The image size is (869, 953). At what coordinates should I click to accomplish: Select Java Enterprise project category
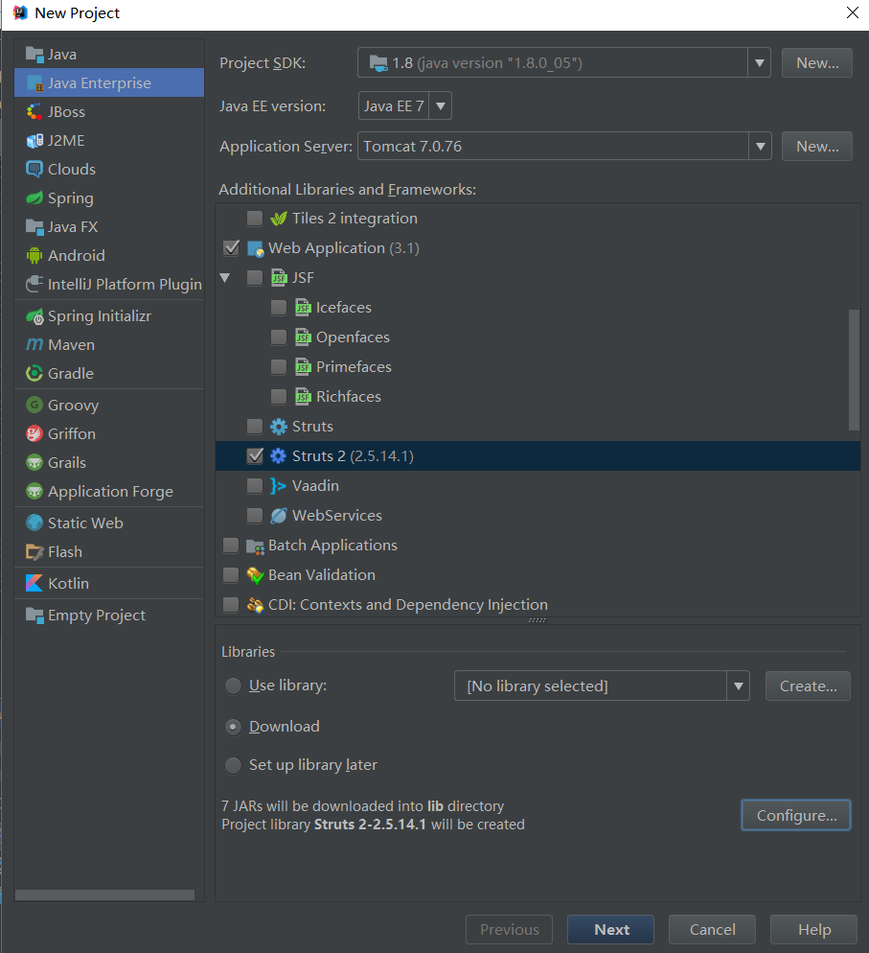coord(109,82)
